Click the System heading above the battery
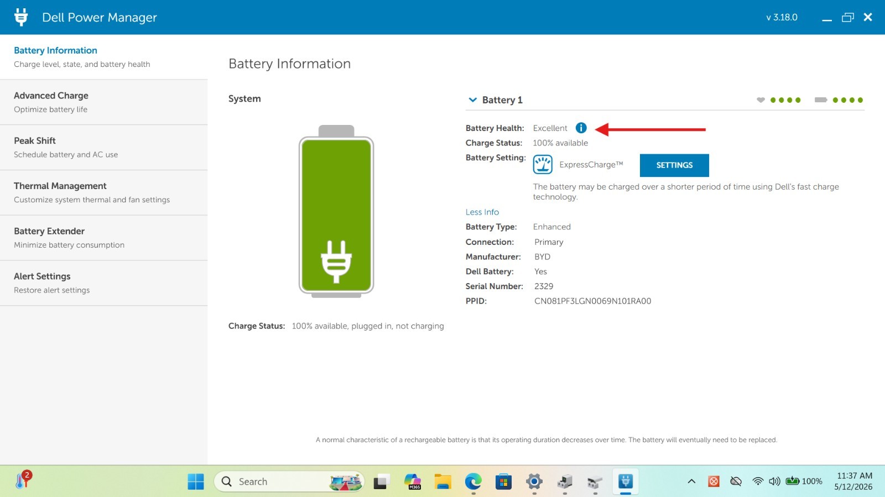Viewport: 885px width, 497px height. coord(244,99)
